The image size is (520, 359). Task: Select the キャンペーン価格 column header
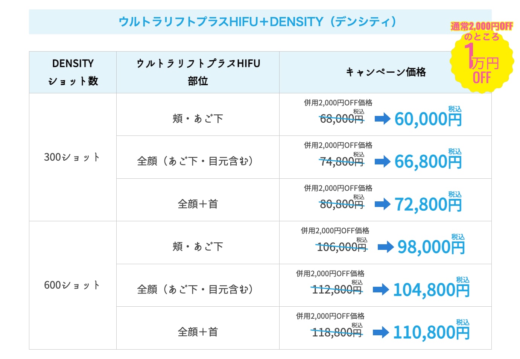point(386,72)
